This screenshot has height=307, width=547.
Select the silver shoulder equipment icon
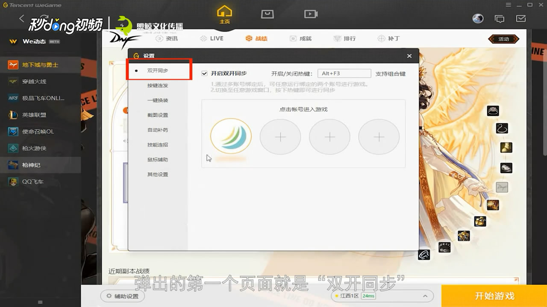click(506, 167)
